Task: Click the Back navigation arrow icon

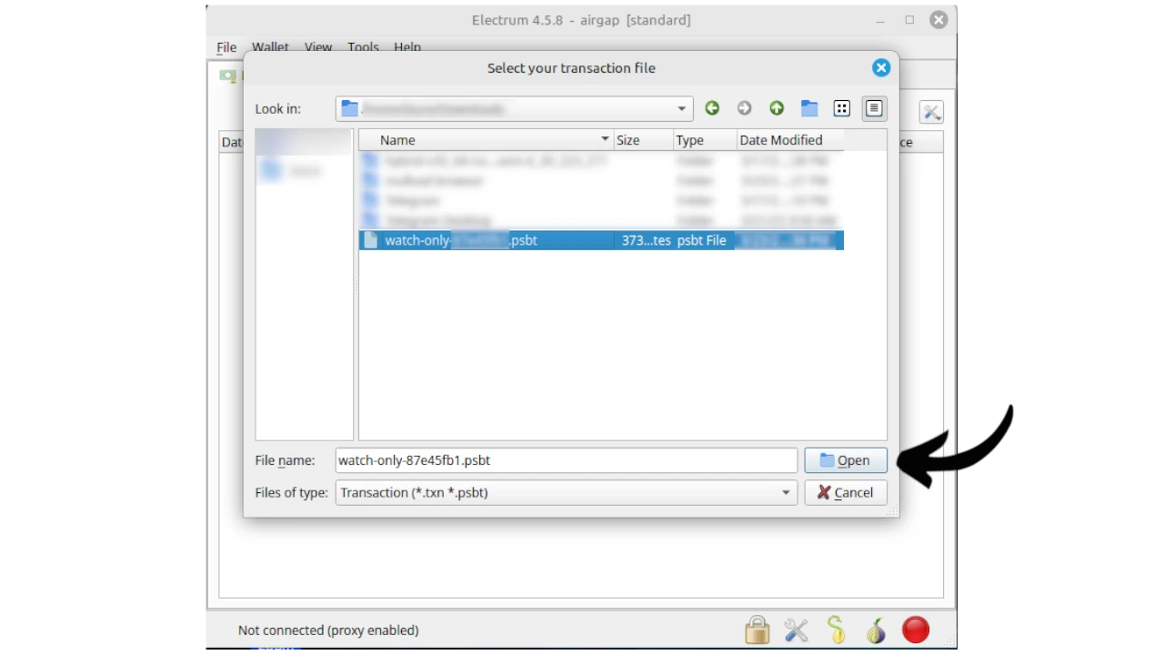Action: click(x=712, y=109)
